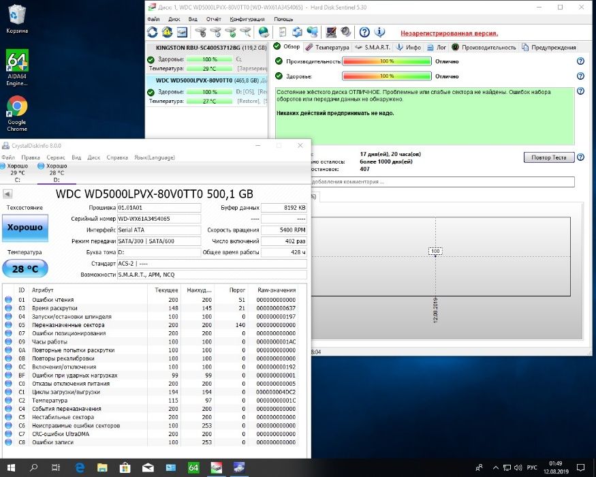Viewport: 596px width, 477px height.
Task: Switch to the Температура tab
Action: coord(327,47)
